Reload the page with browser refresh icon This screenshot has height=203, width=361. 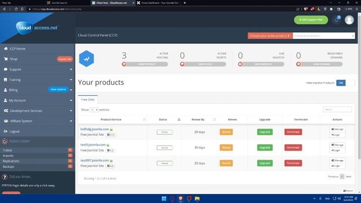pyautogui.click(x=16, y=9)
